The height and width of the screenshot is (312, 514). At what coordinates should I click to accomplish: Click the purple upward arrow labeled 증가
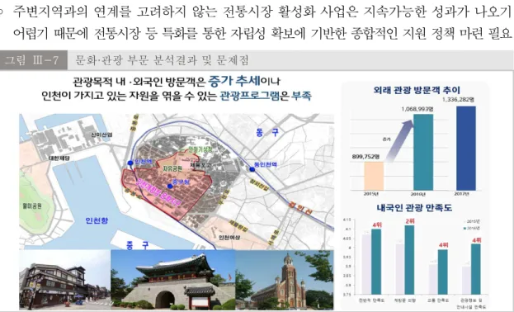(x=399, y=140)
